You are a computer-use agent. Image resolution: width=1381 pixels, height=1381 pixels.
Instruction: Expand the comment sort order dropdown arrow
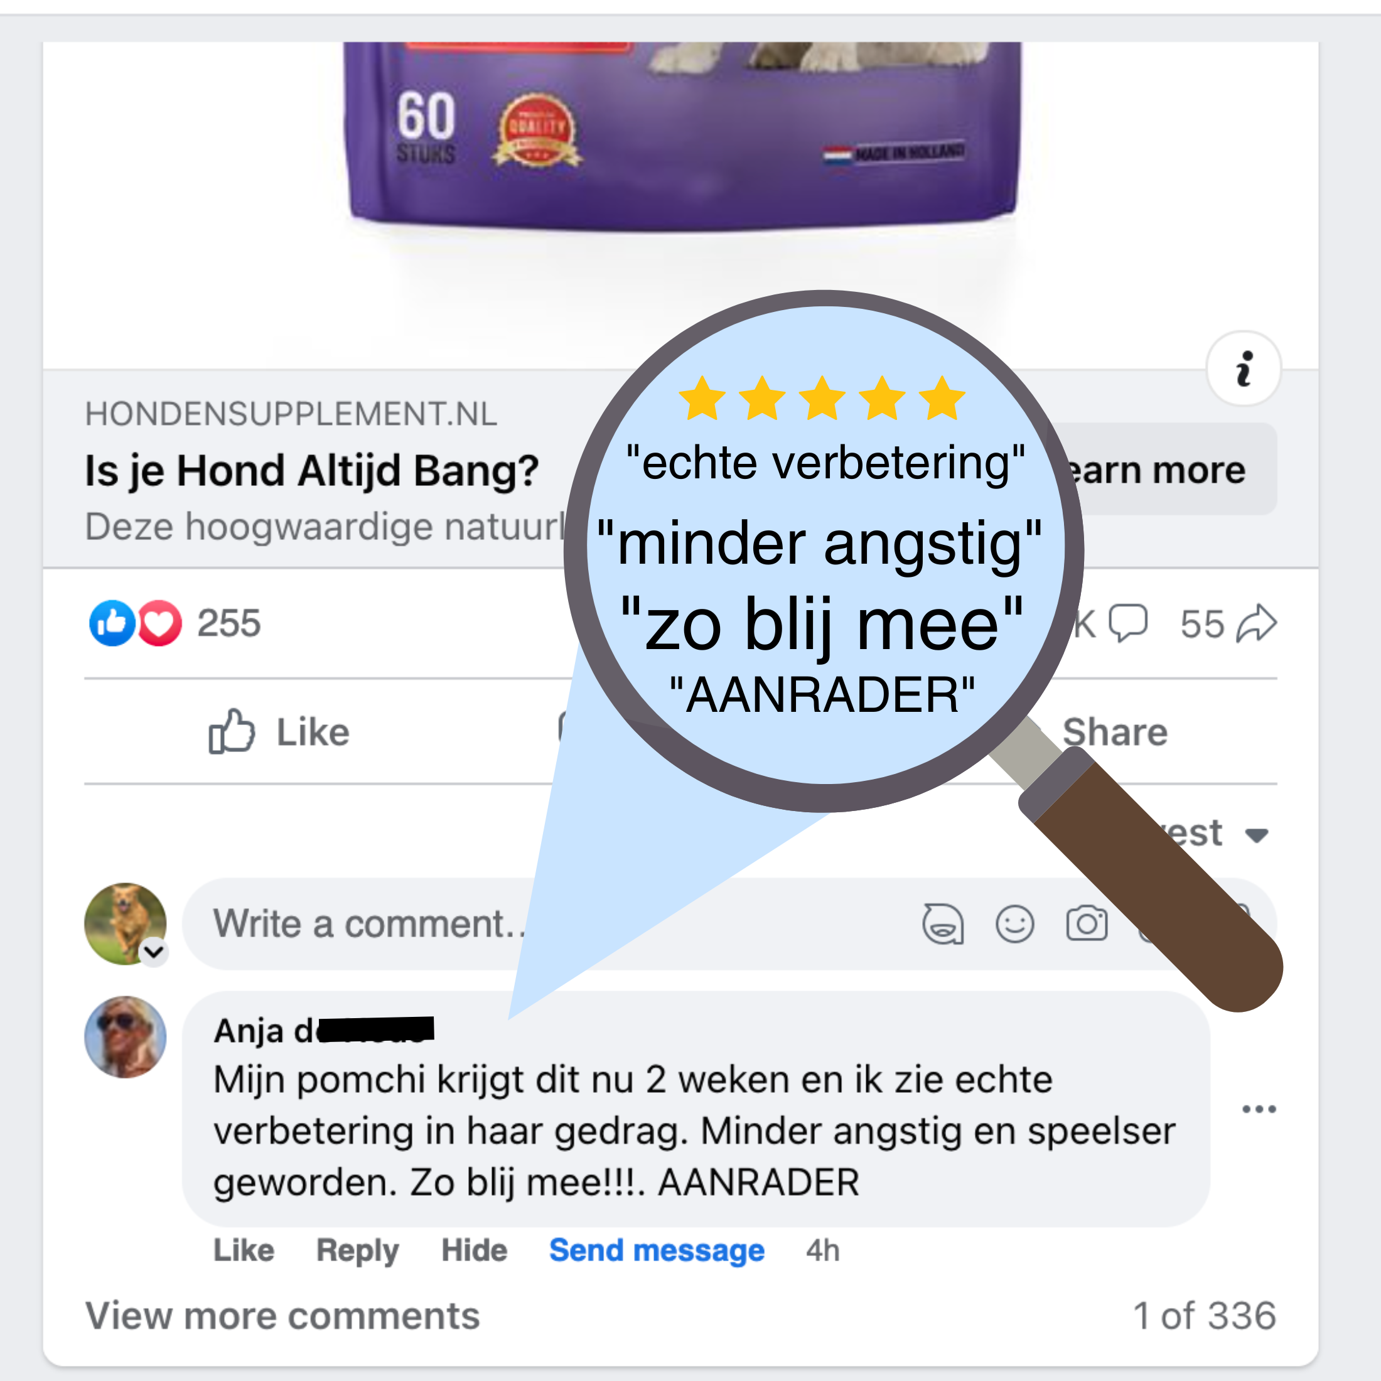1256,835
